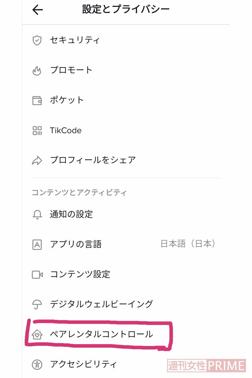Viewport: 252px width, 378px height.
Task: Click the share arrow icon for profile sharing
Action: coord(37,160)
